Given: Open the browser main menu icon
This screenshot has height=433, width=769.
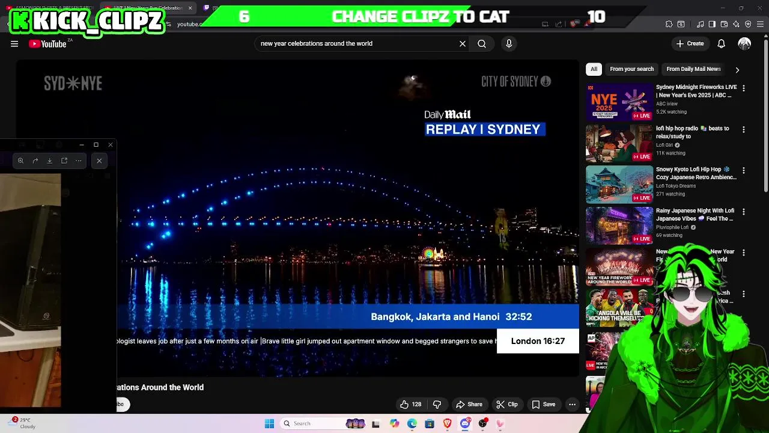Looking at the screenshot, I should point(760,24).
